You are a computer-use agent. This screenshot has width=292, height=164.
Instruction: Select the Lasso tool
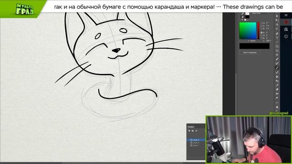(277, 29)
